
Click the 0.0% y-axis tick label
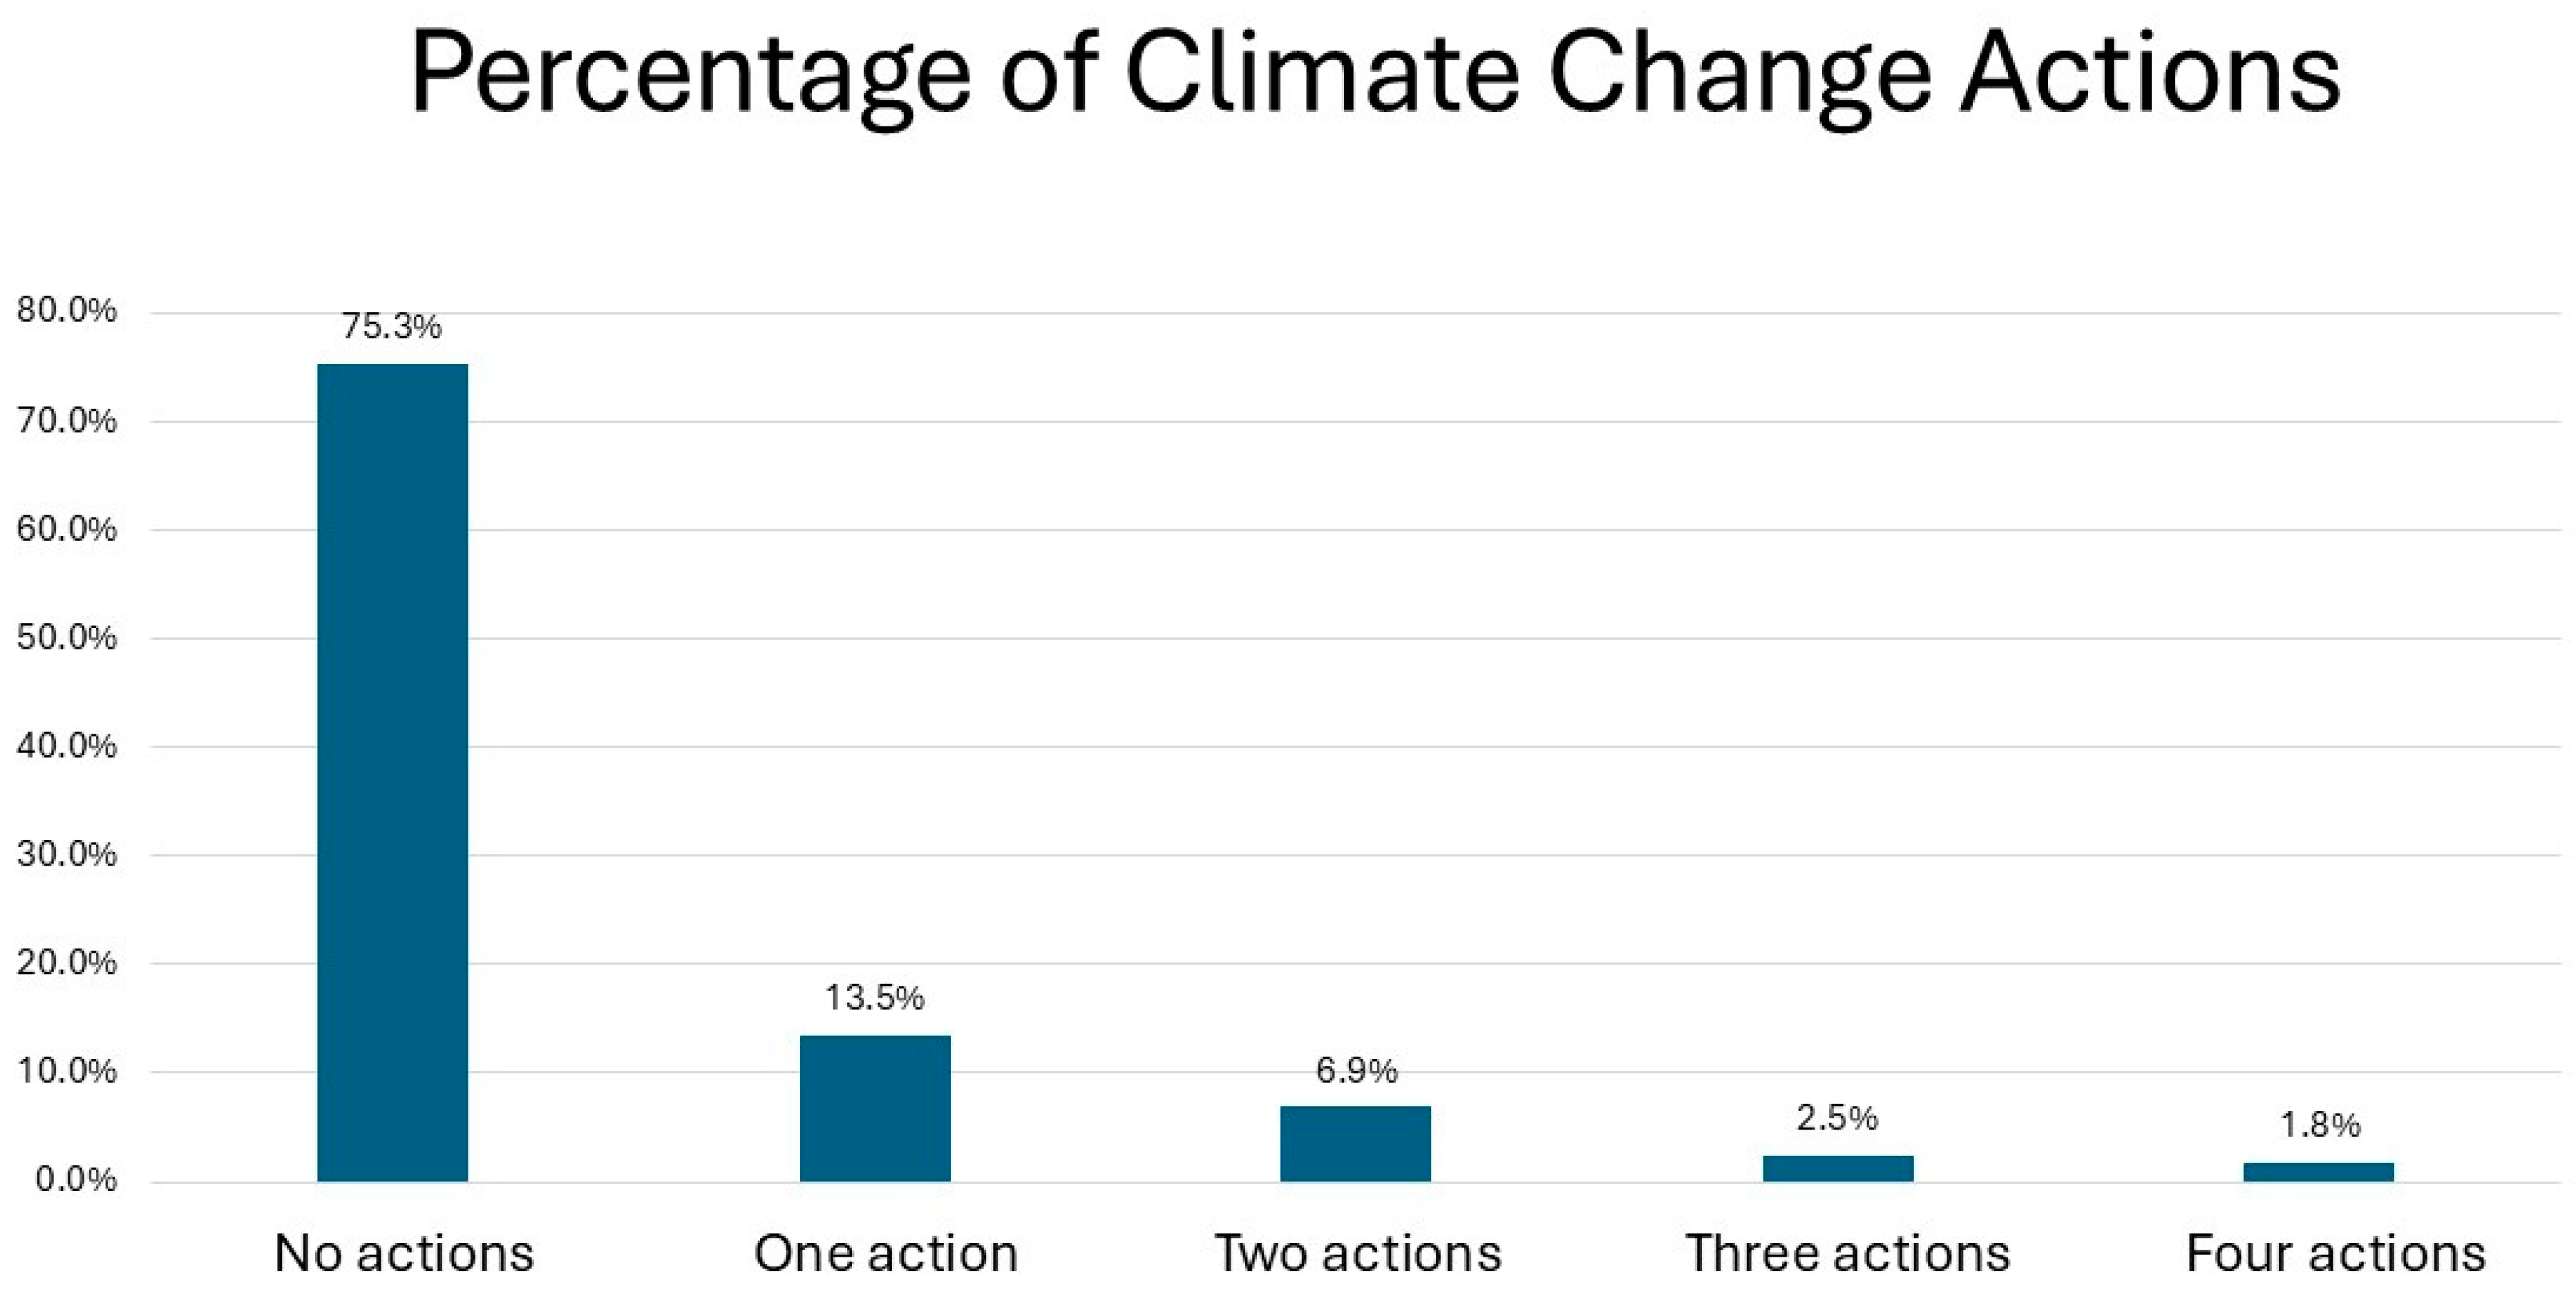pos(76,1180)
